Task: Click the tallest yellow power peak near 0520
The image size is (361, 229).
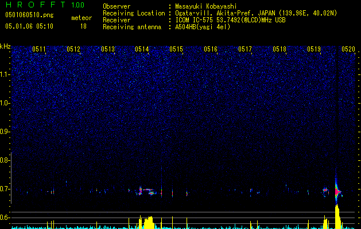Action: pos(337,216)
